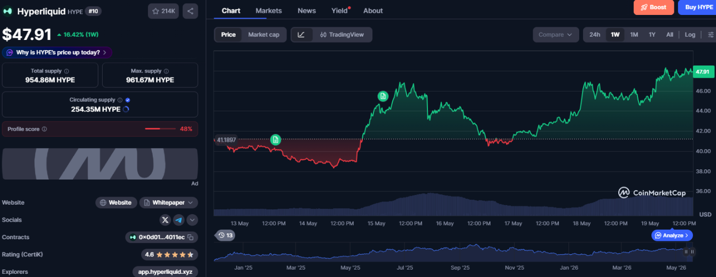
Task: Click the 961.67M HYPE max supply value
Action: [150, 80]
